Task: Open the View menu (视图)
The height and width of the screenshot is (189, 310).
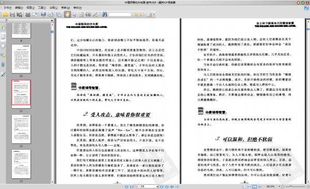Action: coord(30,8)
